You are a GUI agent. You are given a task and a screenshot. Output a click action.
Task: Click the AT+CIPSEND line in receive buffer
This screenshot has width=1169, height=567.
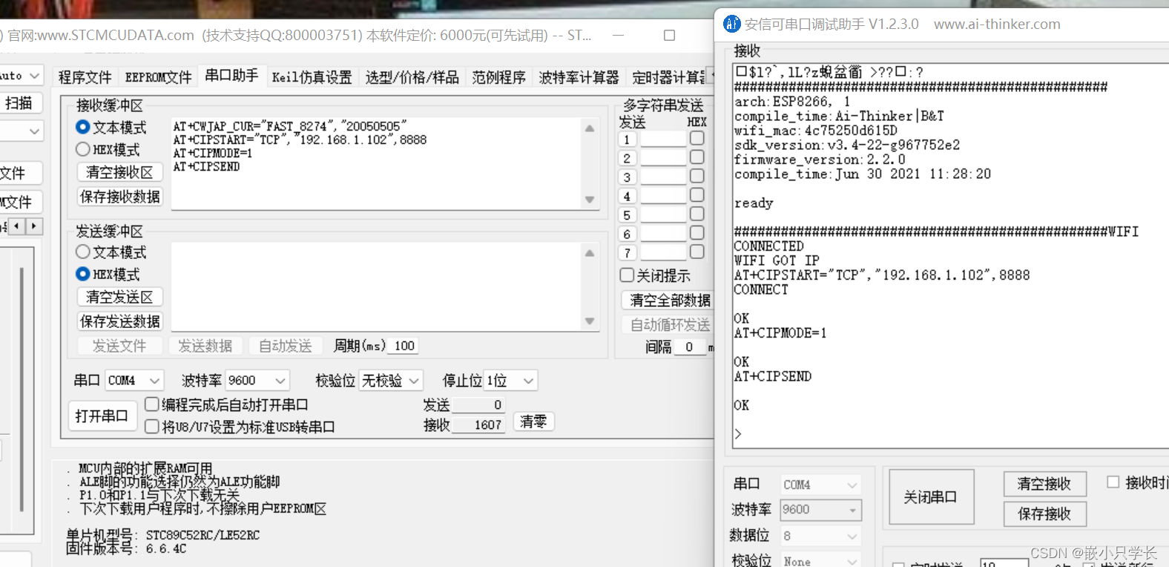click(x=206, y=167)
